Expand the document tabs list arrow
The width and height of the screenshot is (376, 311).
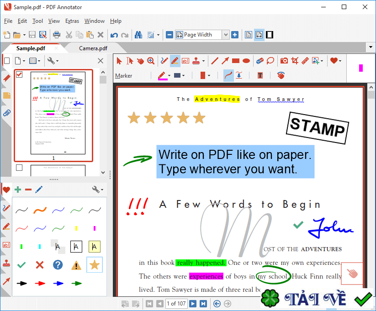(371, 47)
